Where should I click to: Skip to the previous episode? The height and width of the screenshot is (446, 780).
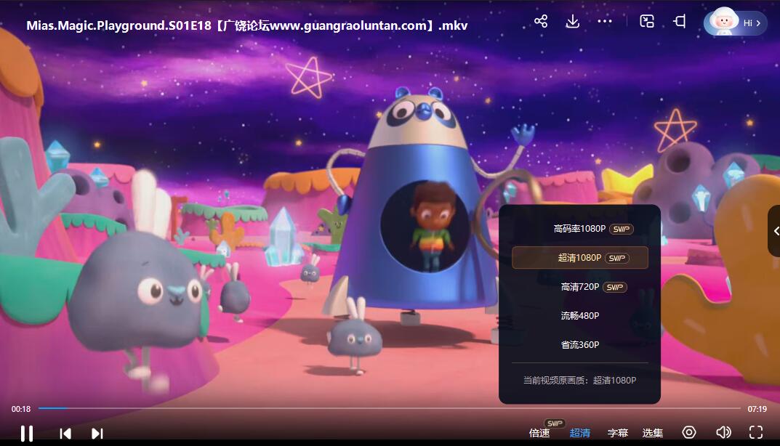coord(65,434)
